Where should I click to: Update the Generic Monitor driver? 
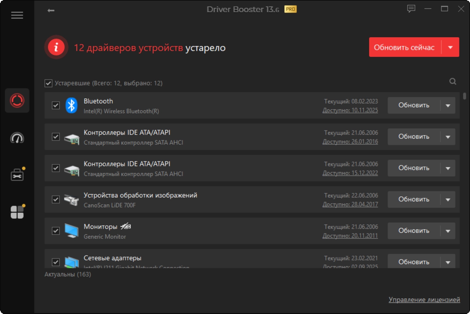[x=414, y=231]
